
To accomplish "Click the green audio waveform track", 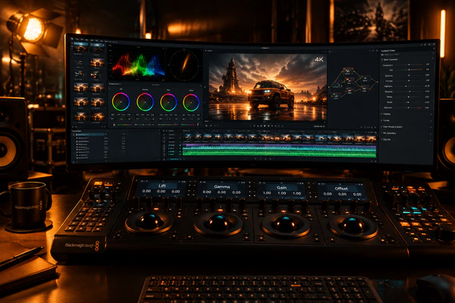I will (279, 152).
